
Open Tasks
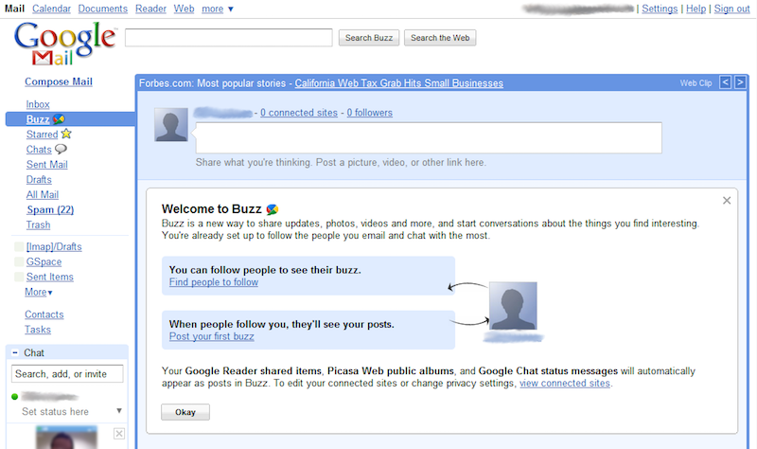pos(38,330)
